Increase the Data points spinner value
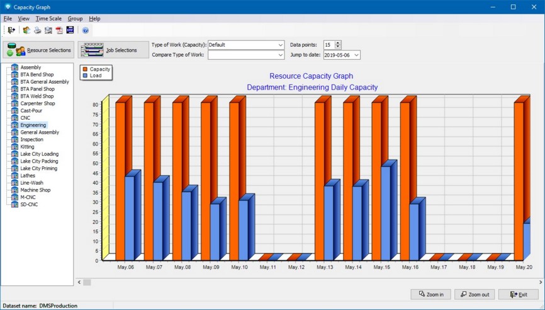The height and width of the screenshot is (310, 545). [x=338, y=43]
